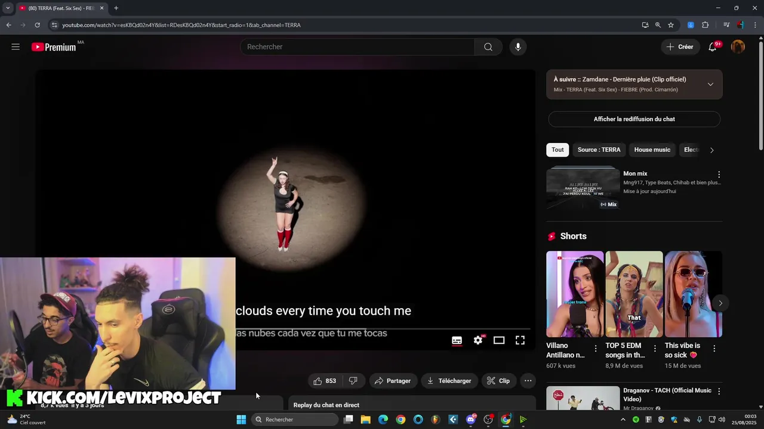Open the This vibe is so sick short
This screenshot has height=429, width=764.
click(x=694, y=294)
